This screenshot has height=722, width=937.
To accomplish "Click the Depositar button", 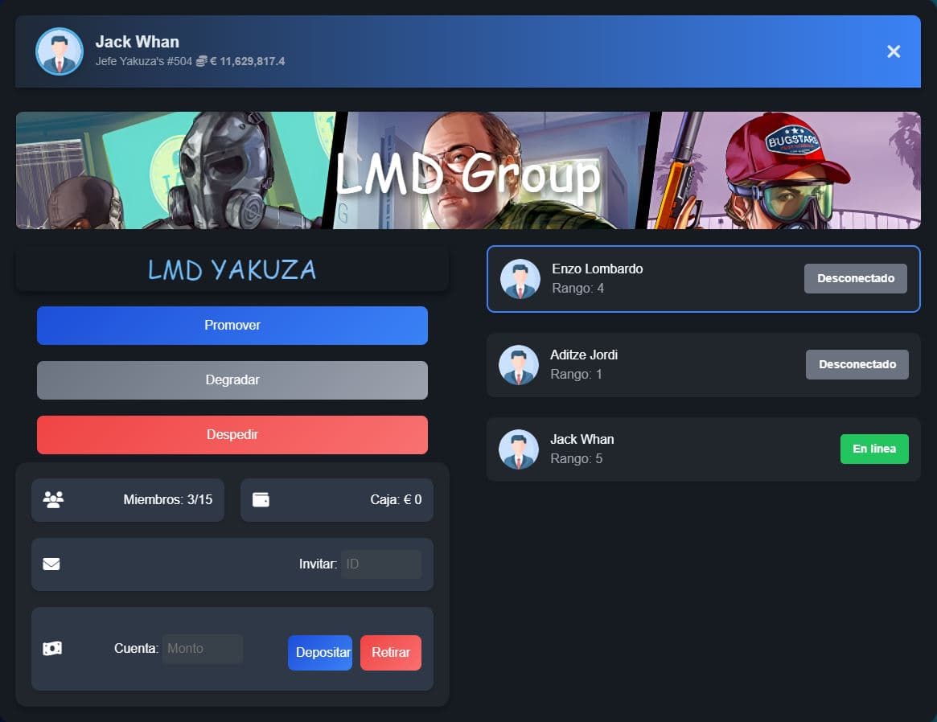I will click(x=320, y=653).
